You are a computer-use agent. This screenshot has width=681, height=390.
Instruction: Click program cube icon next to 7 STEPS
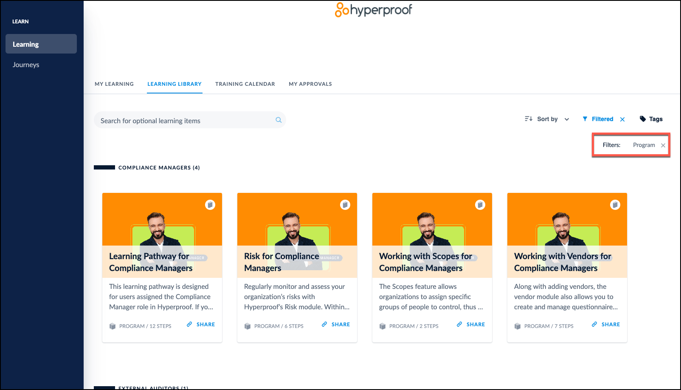coord(518,326)
